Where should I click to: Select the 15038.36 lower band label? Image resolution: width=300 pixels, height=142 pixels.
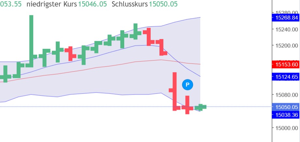pos(287,115)
